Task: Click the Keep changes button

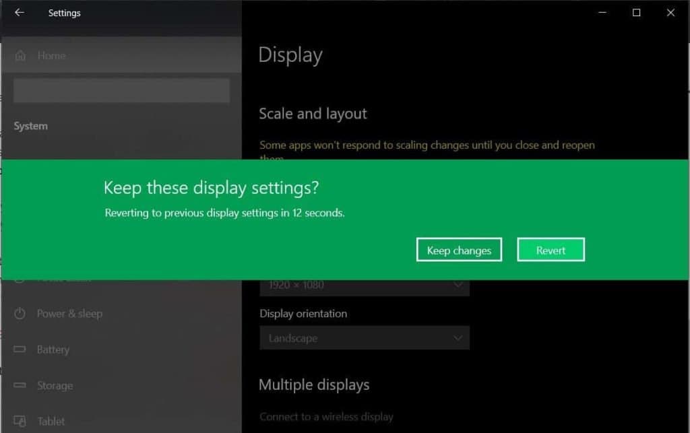Action: click(x=459, y=249)
